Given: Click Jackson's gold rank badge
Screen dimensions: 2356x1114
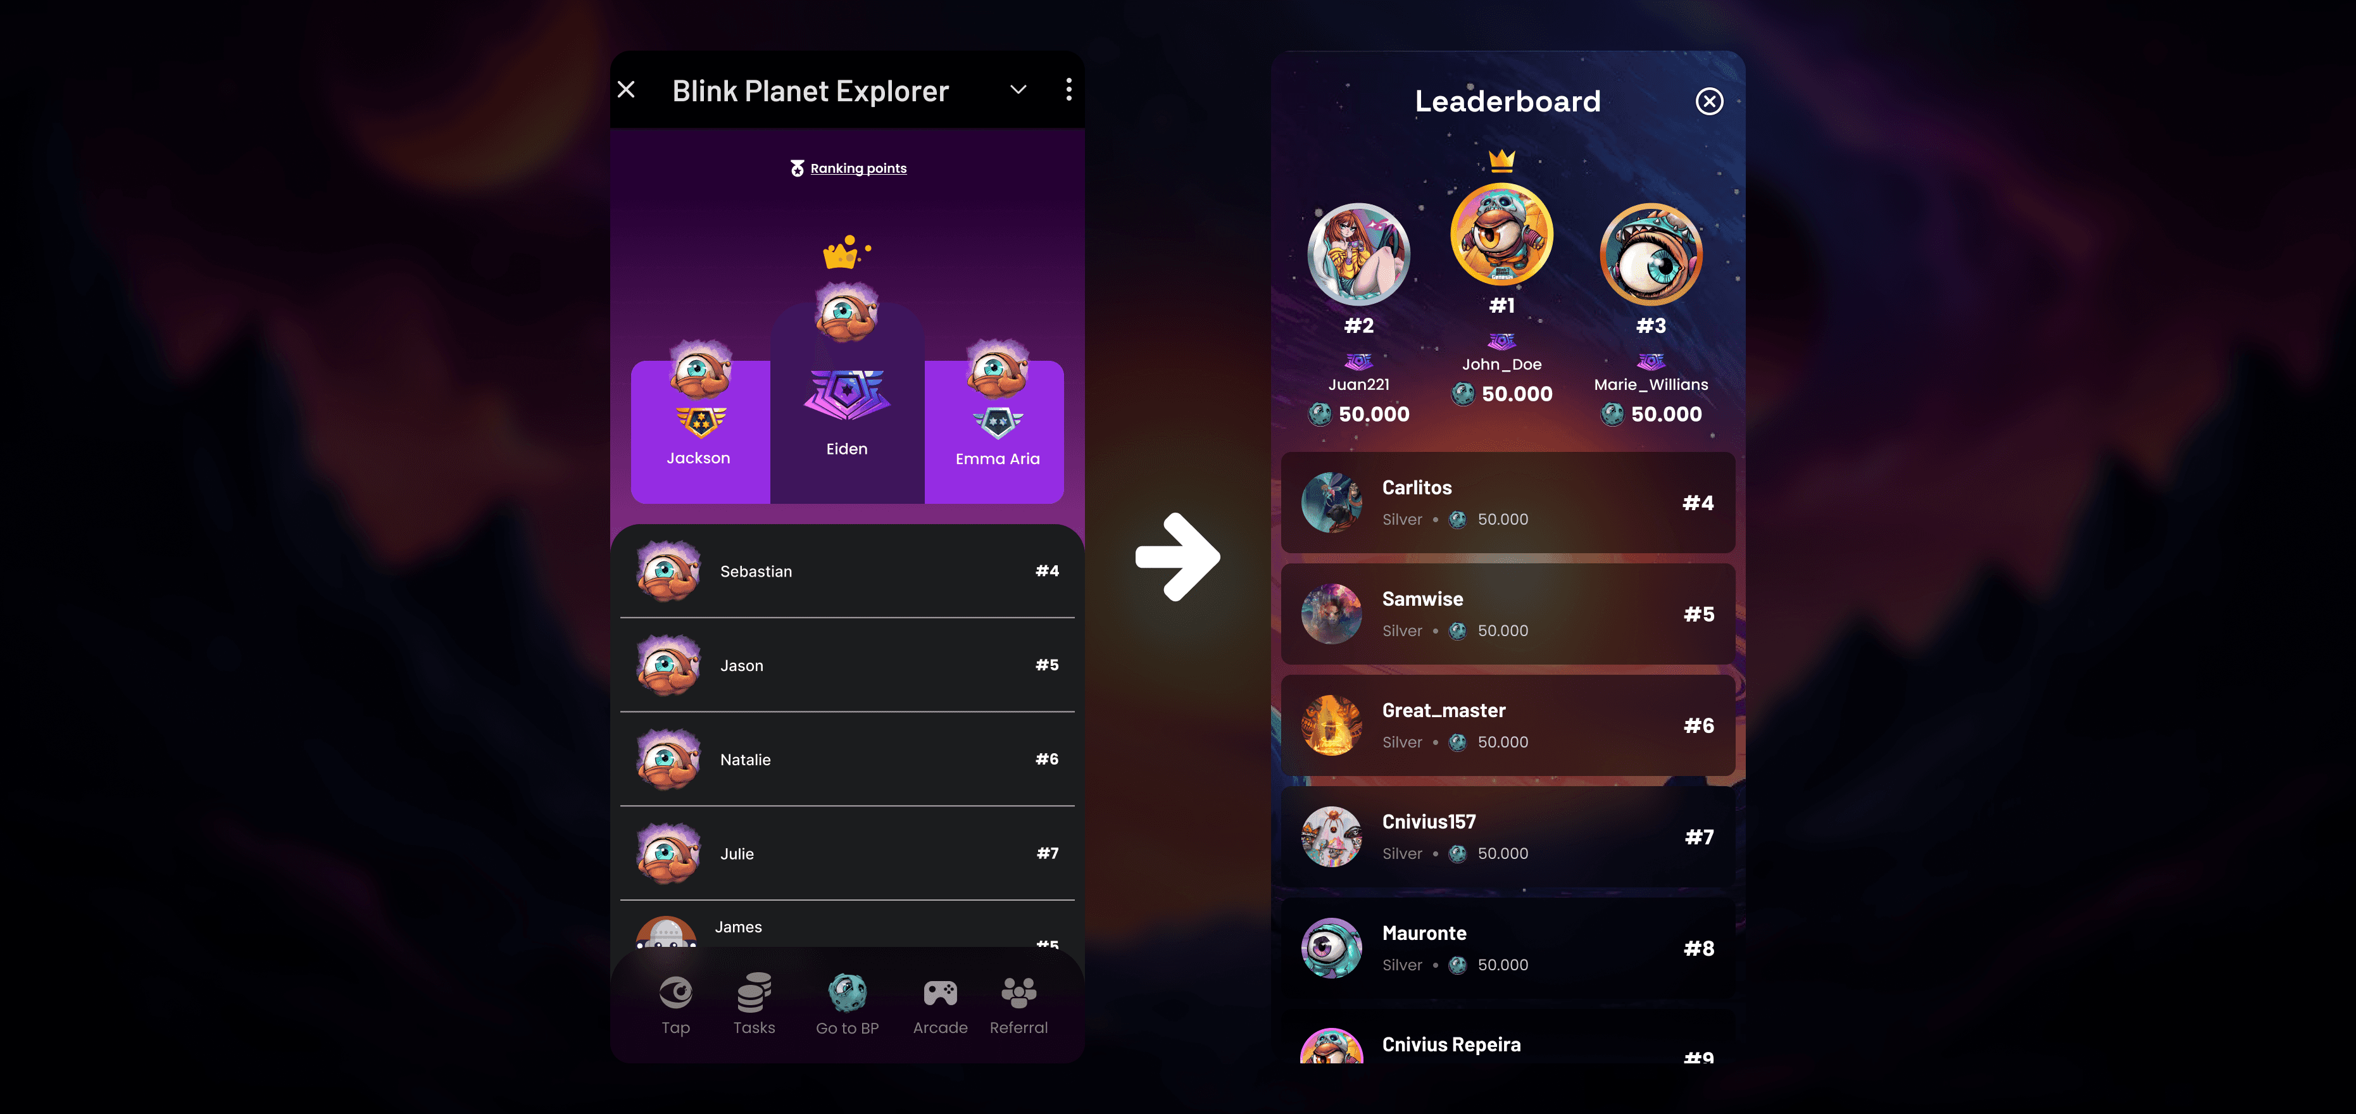Looking at the screenshot, I should (x=701, y=422).
